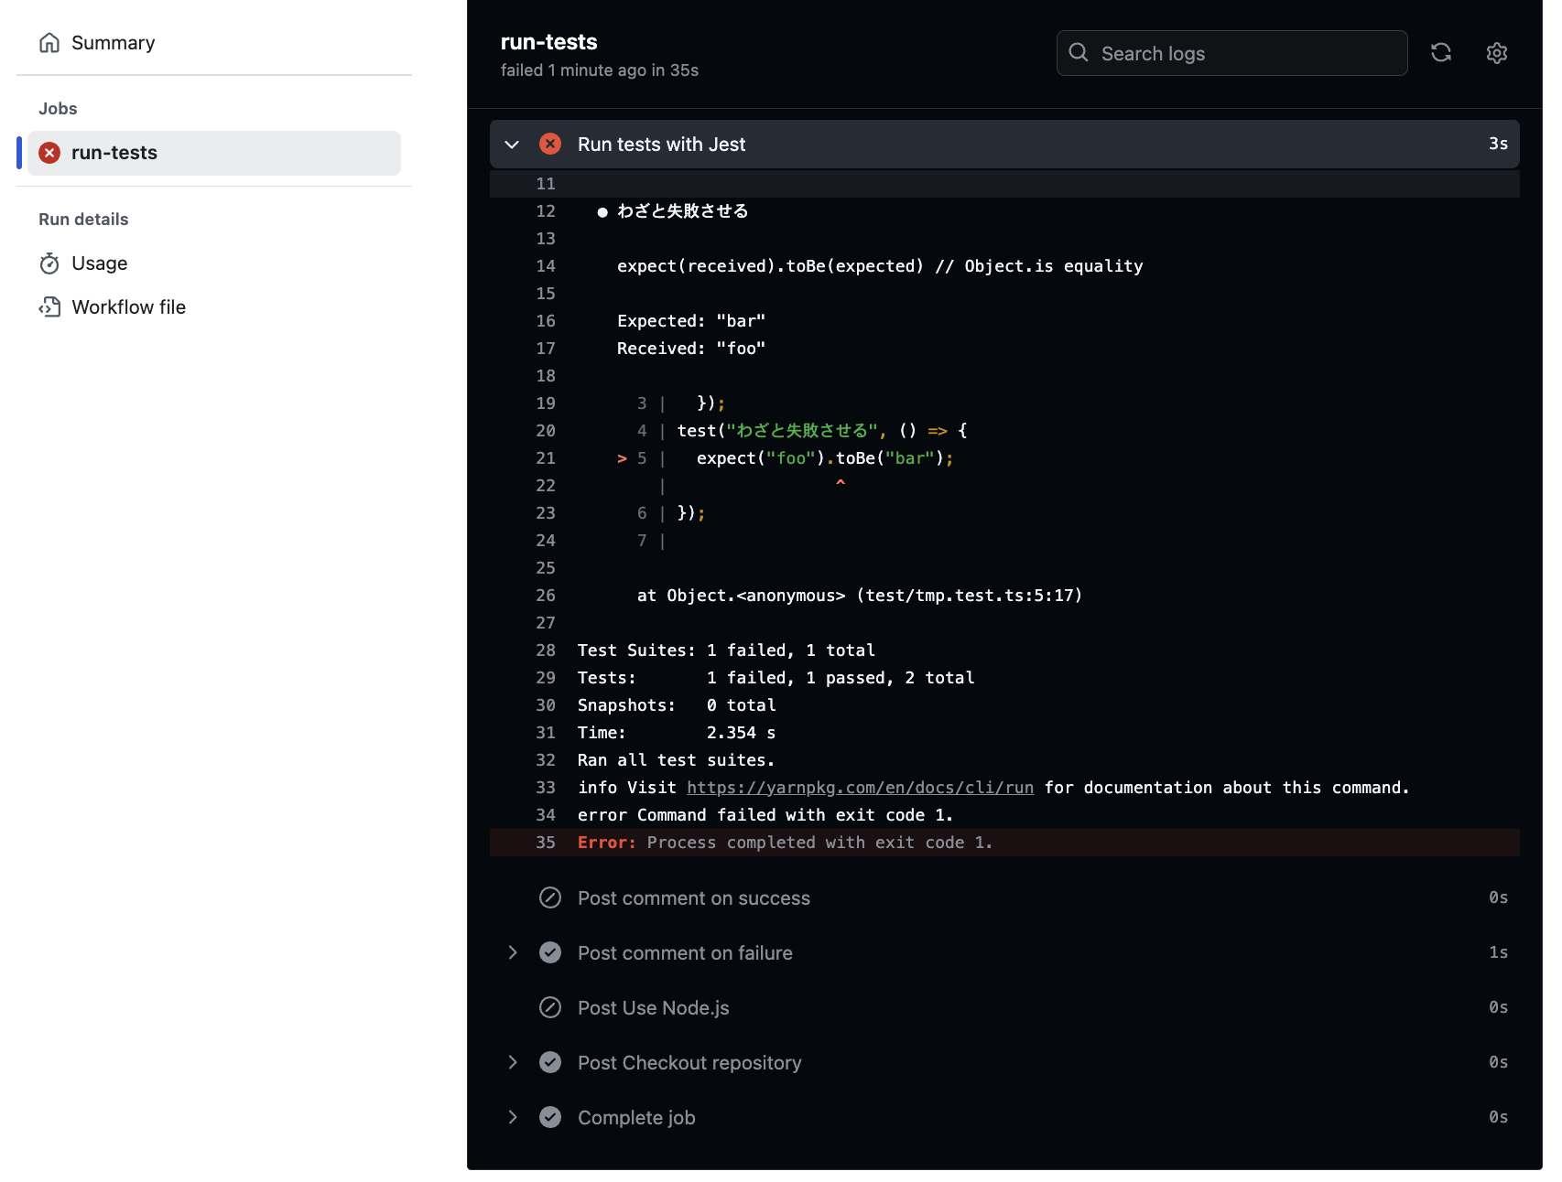
Task: Focus the Search logs field
Action: coord(1231,53)
